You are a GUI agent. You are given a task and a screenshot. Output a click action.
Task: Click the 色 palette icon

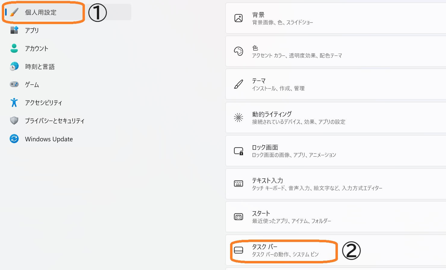tap(239, 51)
